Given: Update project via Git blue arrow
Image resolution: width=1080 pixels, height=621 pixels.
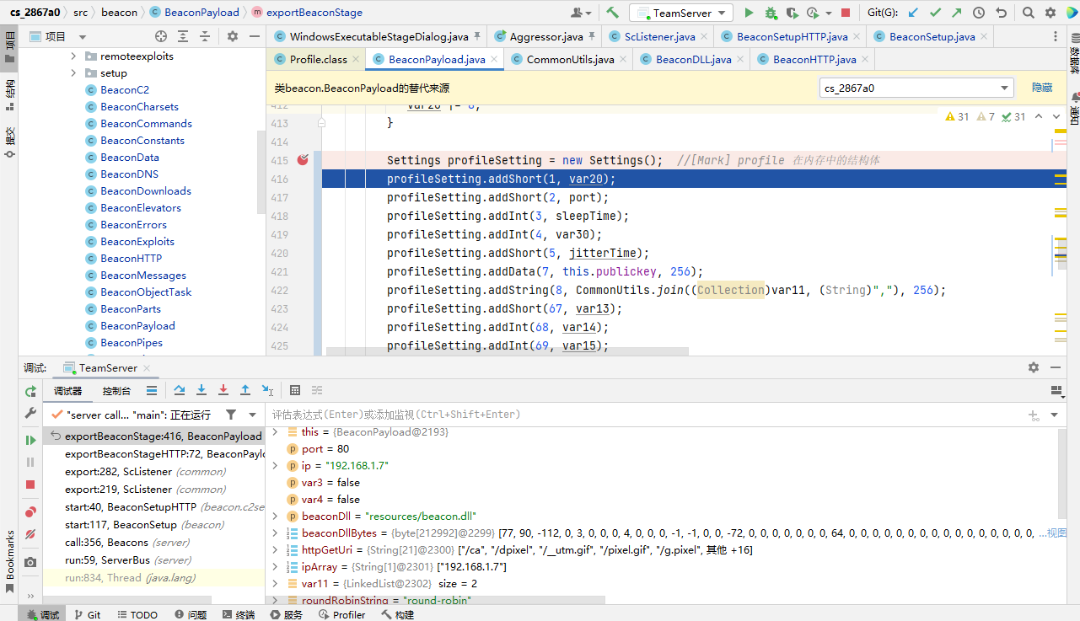Looking at the screenshot, I should 913,13.
